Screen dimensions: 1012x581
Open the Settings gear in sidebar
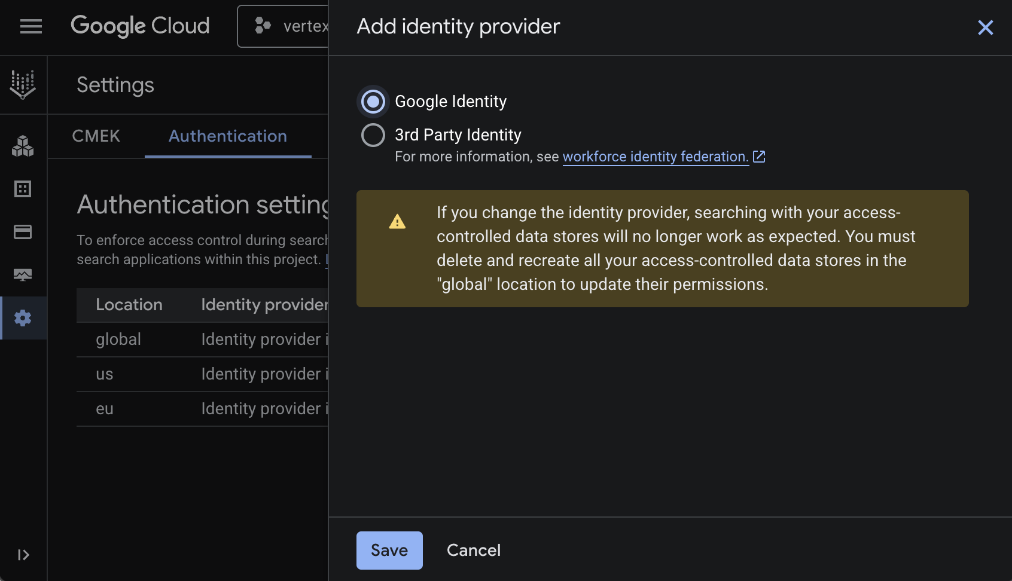(23, 318)
